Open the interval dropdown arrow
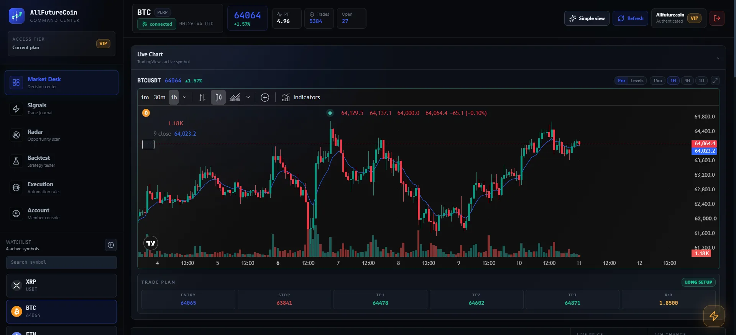Screen dimensions: 736x335 [184, 97]
